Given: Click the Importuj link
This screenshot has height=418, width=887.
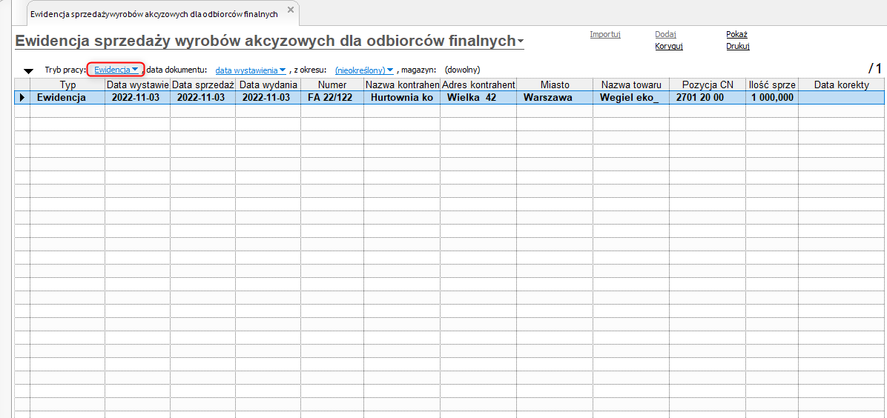Looking at the screenshot, I should pyautogui.click(x=605, y=34).
